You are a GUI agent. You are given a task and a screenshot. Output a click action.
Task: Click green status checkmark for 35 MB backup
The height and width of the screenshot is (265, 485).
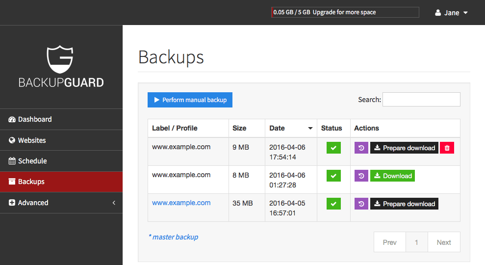pyautogui.click(x=333, y=204)
